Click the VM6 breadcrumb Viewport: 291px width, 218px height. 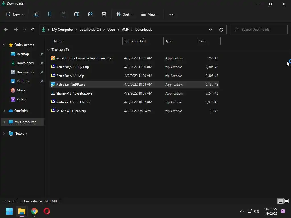[x=125, y=30]
